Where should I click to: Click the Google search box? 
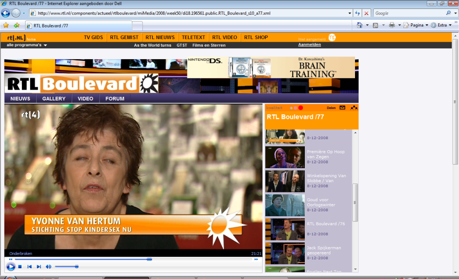[409, 13]
